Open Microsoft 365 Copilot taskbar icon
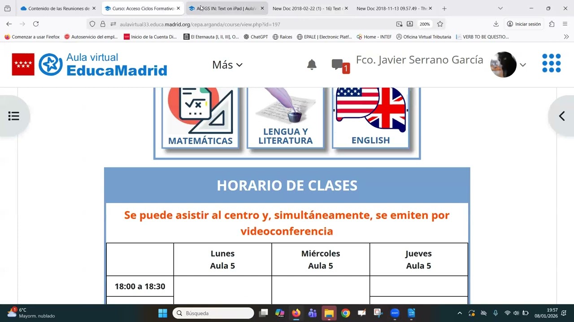The width and height of the screenshot is (574, 322). point(280,313)
